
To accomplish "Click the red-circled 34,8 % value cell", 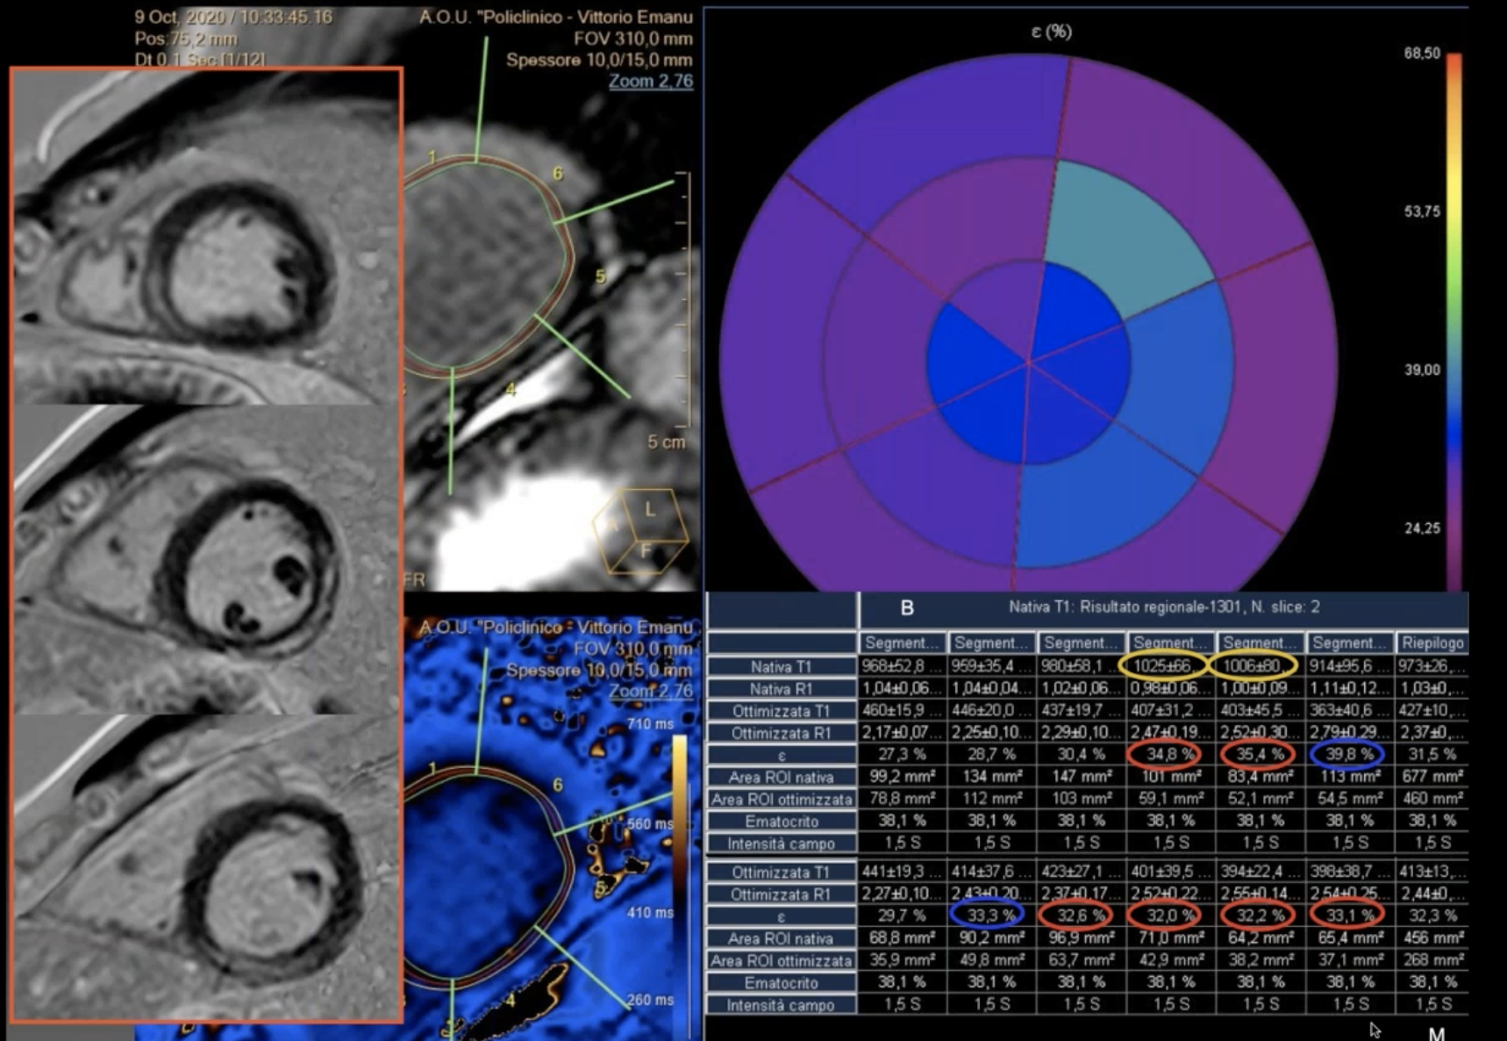I will [x=1165, y=754].
